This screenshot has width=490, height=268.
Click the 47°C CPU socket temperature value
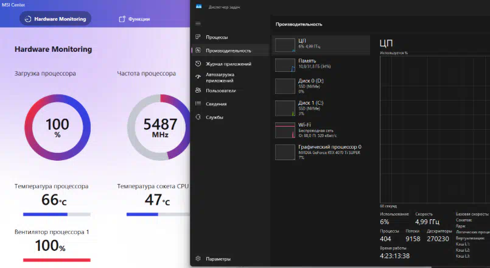[157, 200]
